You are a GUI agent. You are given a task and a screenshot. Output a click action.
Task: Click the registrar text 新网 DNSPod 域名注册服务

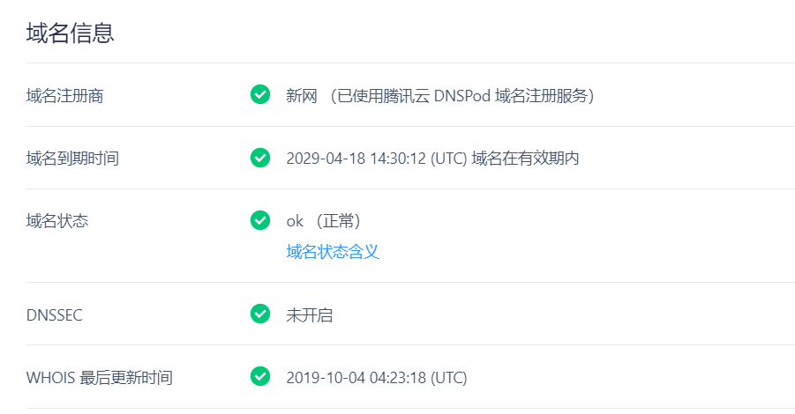tap(440, 96)
